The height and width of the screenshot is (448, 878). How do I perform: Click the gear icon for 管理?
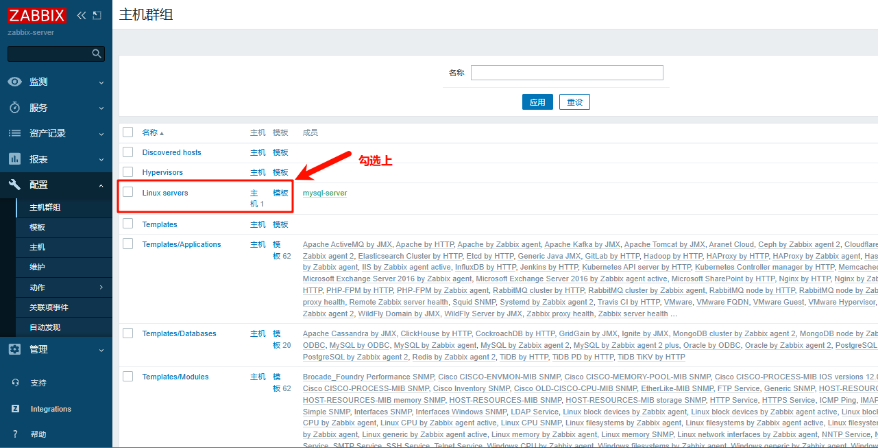pyautogui.click(x=14, y=349)
